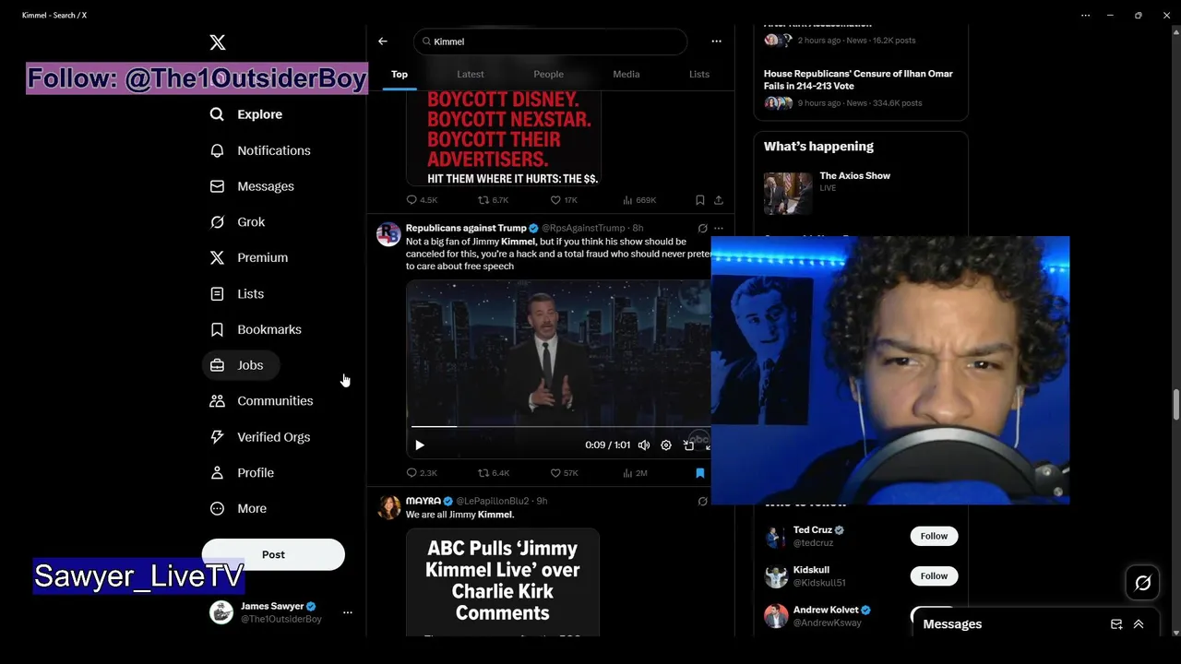View analytics of post with 2M views
Screen dimensions: 1181x664
point(635,473)
